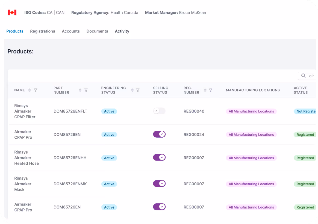Viewport: 318px width, 224px height.
Task: Click part number DOM85726ENFLT
Action: tap(70, 111)
